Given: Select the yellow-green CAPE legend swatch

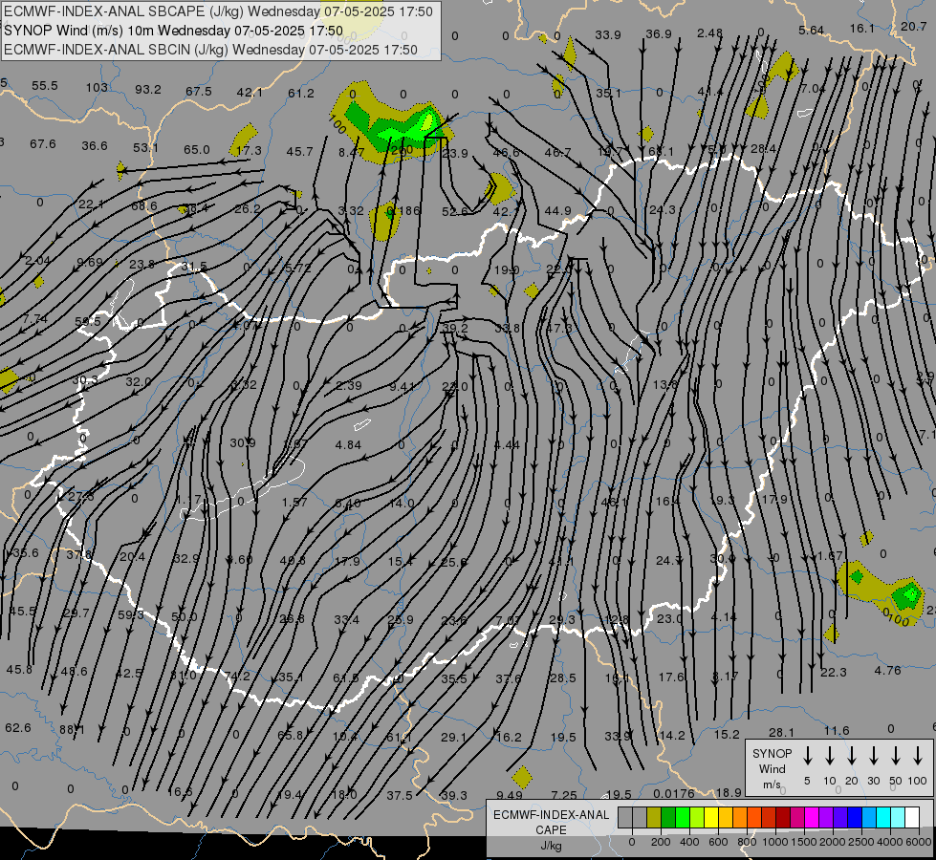Looking at the screenshot, I should (697, 818).
